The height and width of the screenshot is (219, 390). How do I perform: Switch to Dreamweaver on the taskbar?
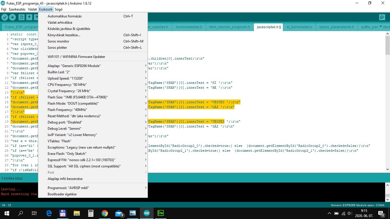pos(161,213)
